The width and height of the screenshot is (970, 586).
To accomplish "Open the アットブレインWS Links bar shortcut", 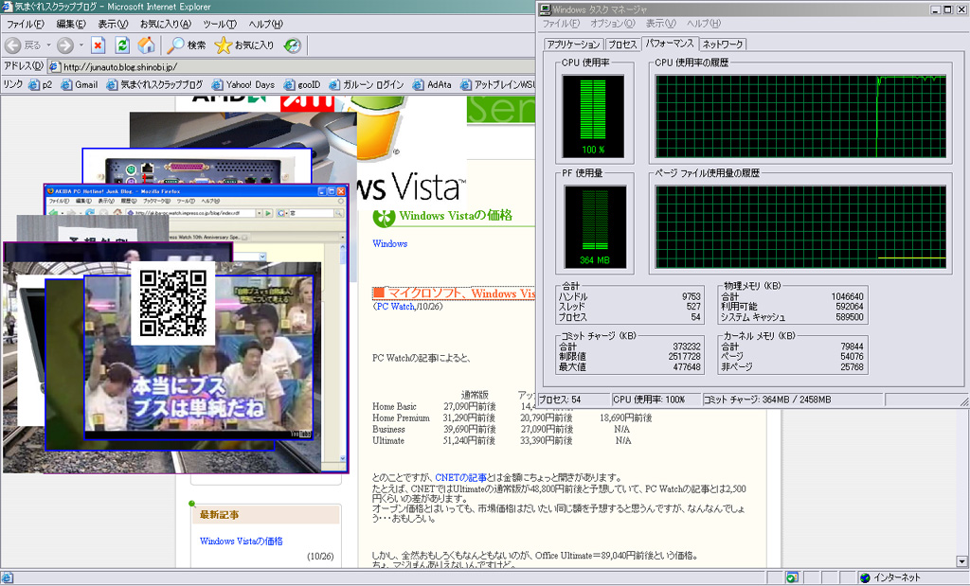I will [x=497, y=84].
